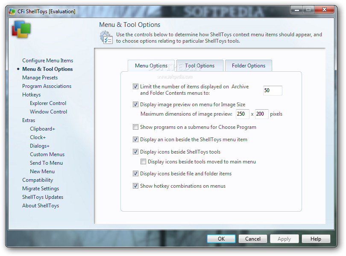Click the Apply button

[284, 239]
